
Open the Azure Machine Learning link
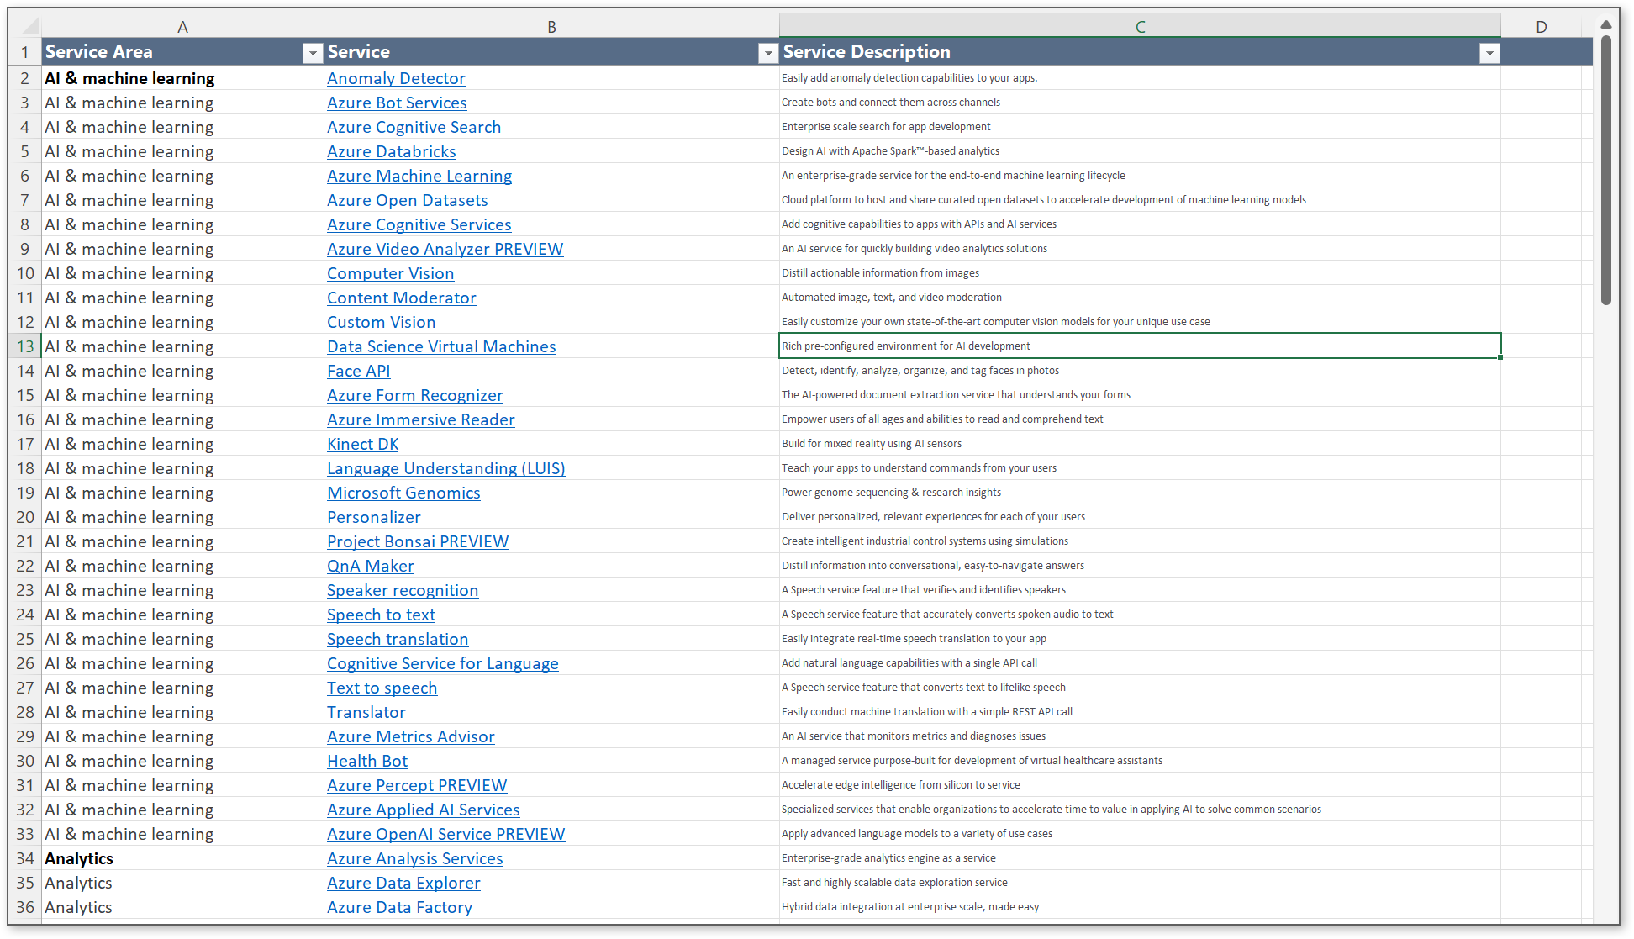(419, 176)
